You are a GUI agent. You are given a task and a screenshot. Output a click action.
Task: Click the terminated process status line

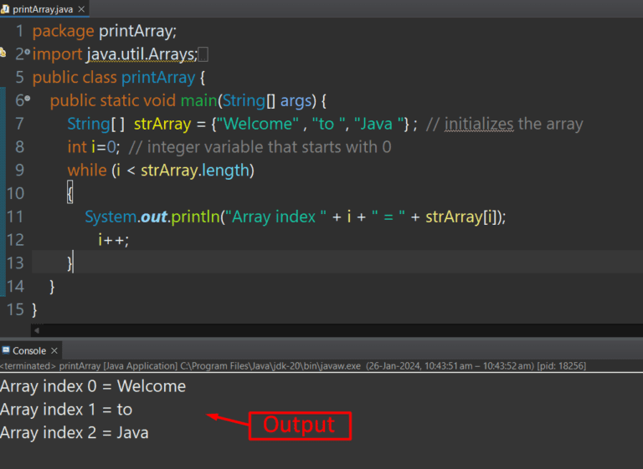(293, 366)
